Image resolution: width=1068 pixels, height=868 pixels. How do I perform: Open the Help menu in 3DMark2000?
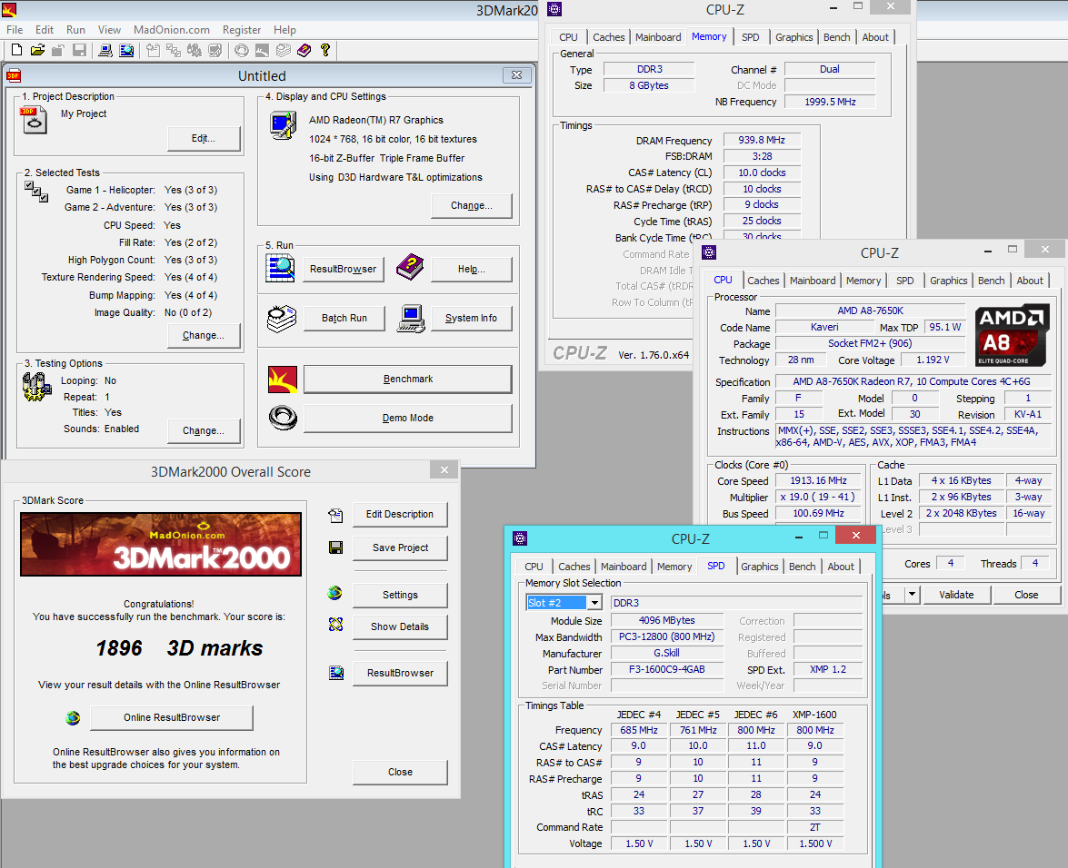click(284, 30)
